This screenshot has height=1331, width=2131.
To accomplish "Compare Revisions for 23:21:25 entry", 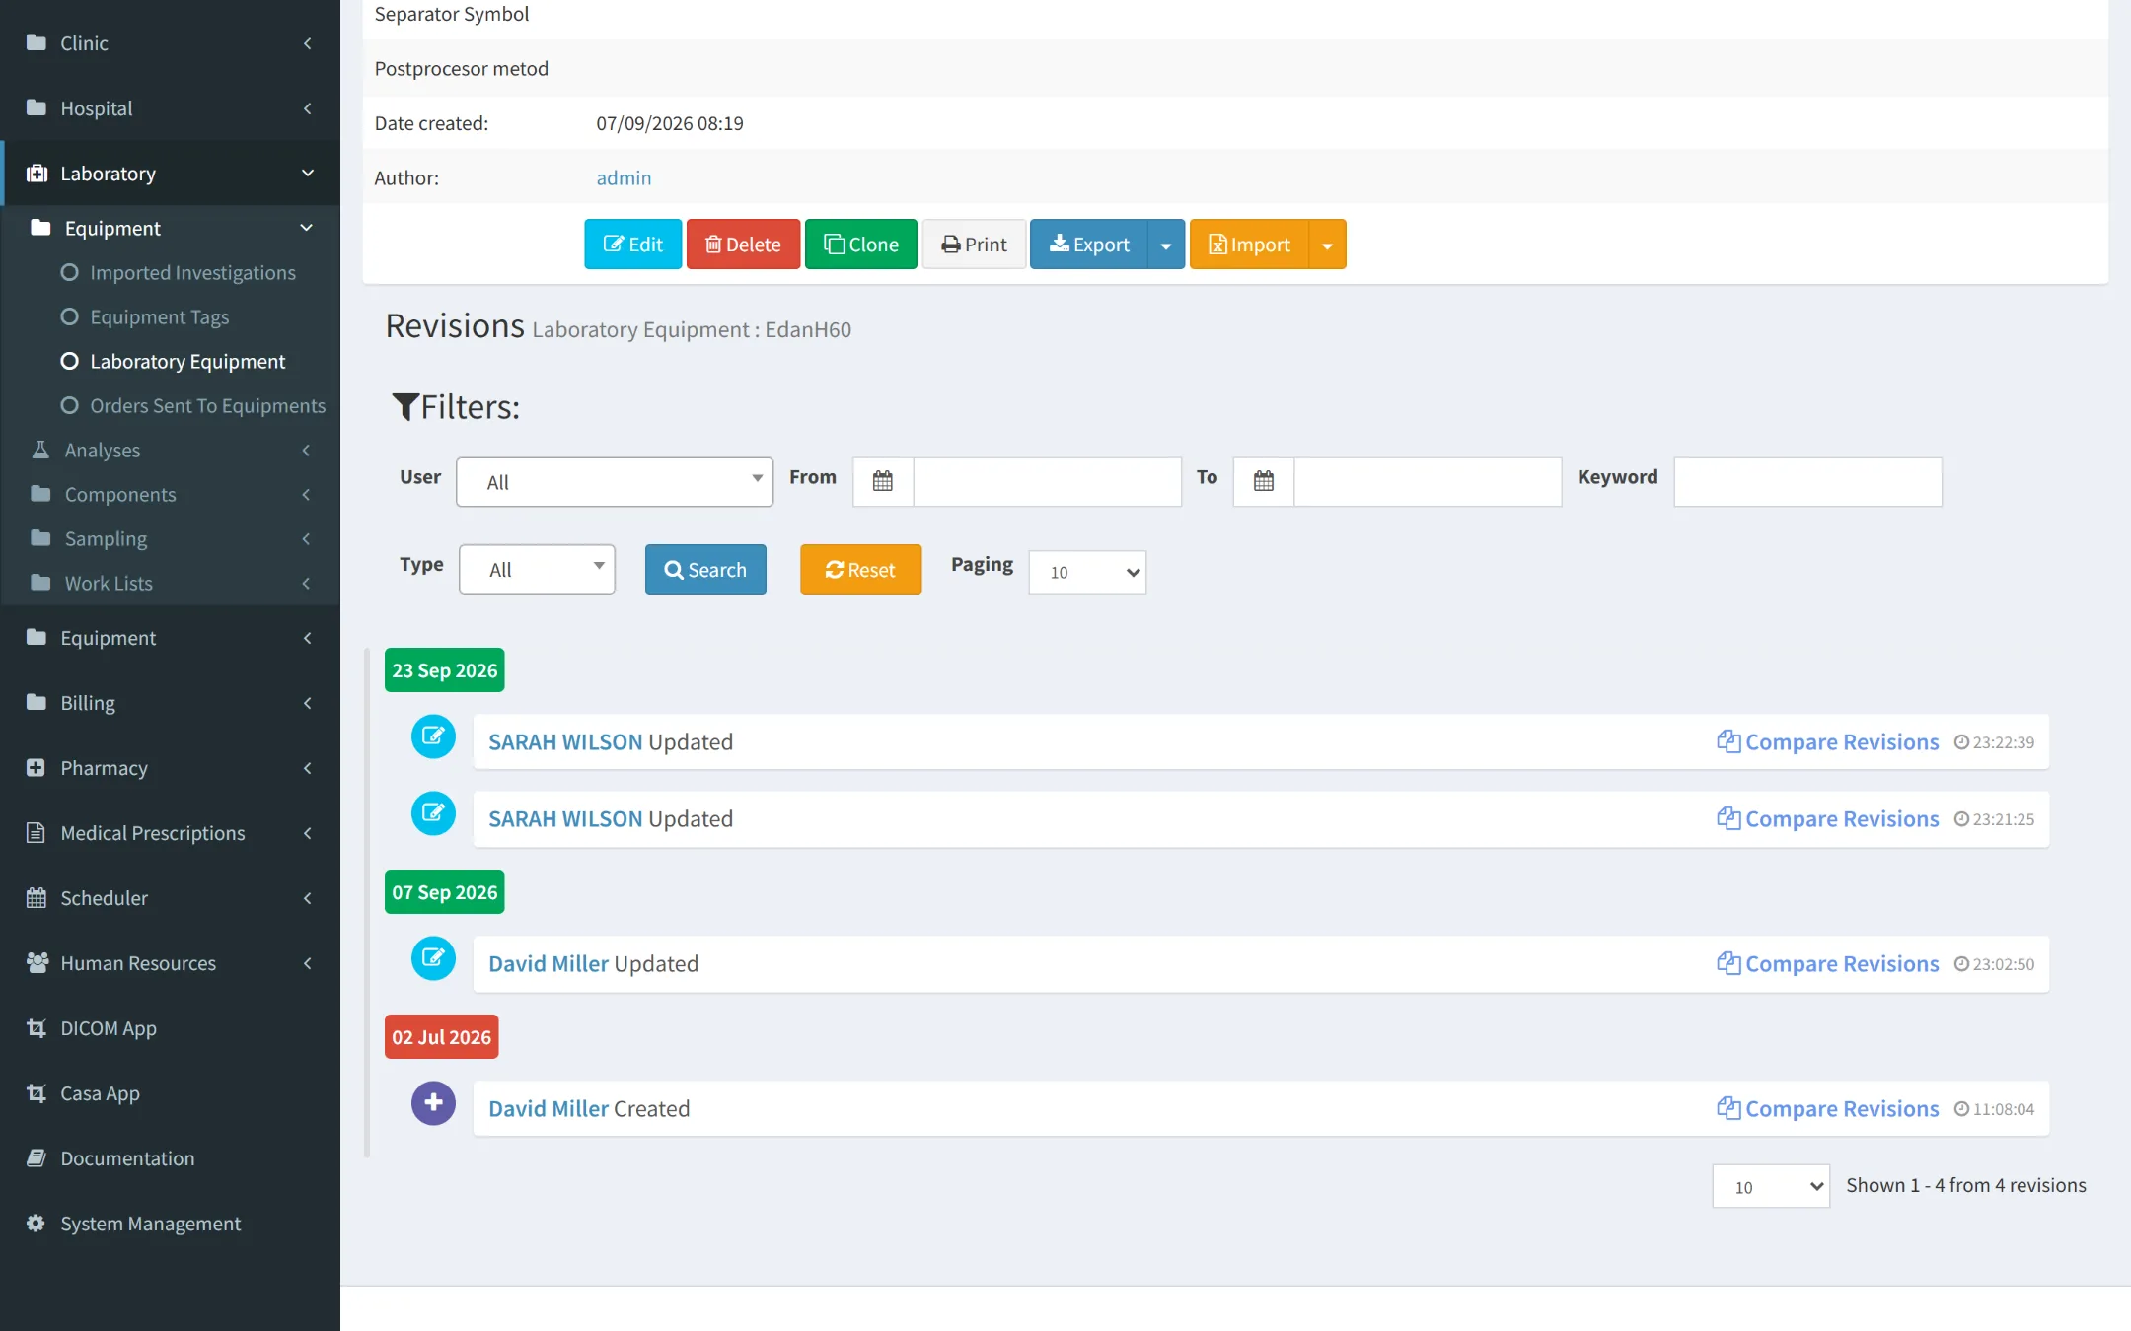I will [x=1827, y=818].
